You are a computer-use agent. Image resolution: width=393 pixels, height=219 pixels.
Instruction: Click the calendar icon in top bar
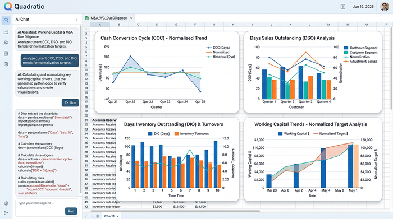[343, 7]
